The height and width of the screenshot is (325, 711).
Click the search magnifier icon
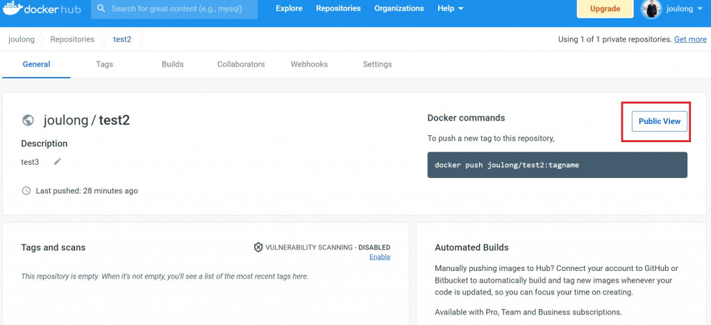pos(101,8)
